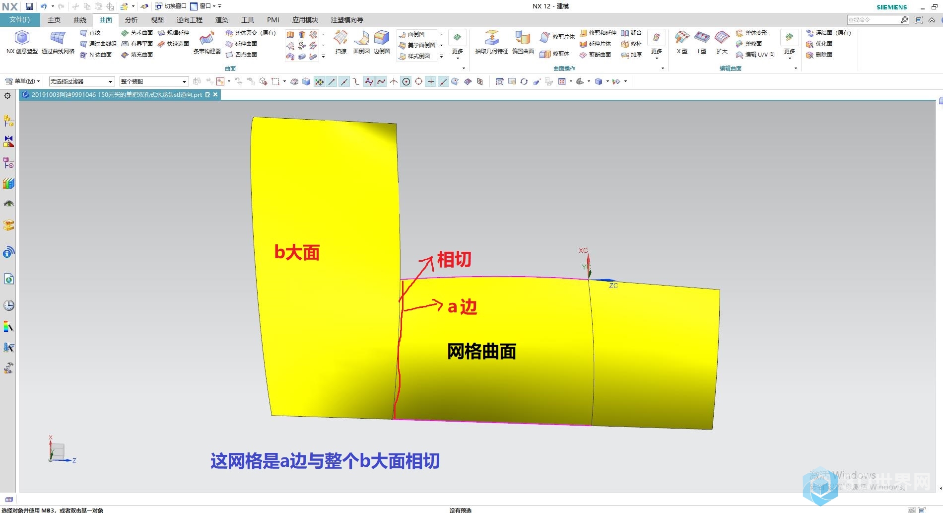Toggle the enable snap point option

[319, 81]
